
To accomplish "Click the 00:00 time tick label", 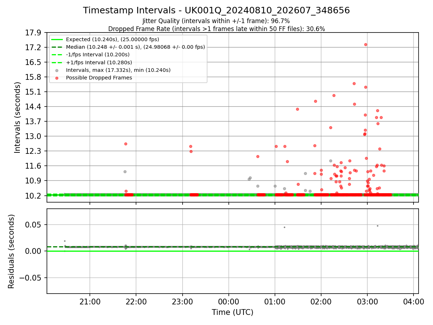I will point(228,302).
